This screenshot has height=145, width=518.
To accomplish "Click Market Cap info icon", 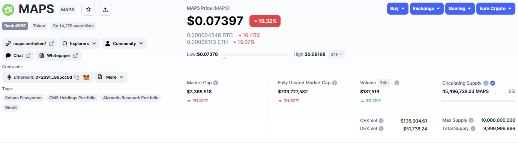I will click(x=216, y=83).
